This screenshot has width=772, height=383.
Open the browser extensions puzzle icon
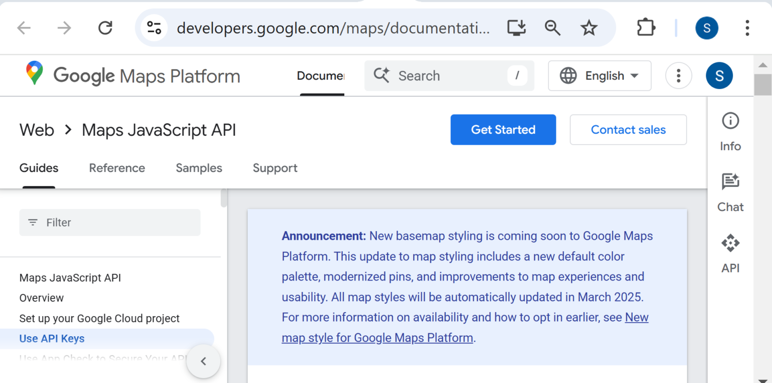(645, 28)
